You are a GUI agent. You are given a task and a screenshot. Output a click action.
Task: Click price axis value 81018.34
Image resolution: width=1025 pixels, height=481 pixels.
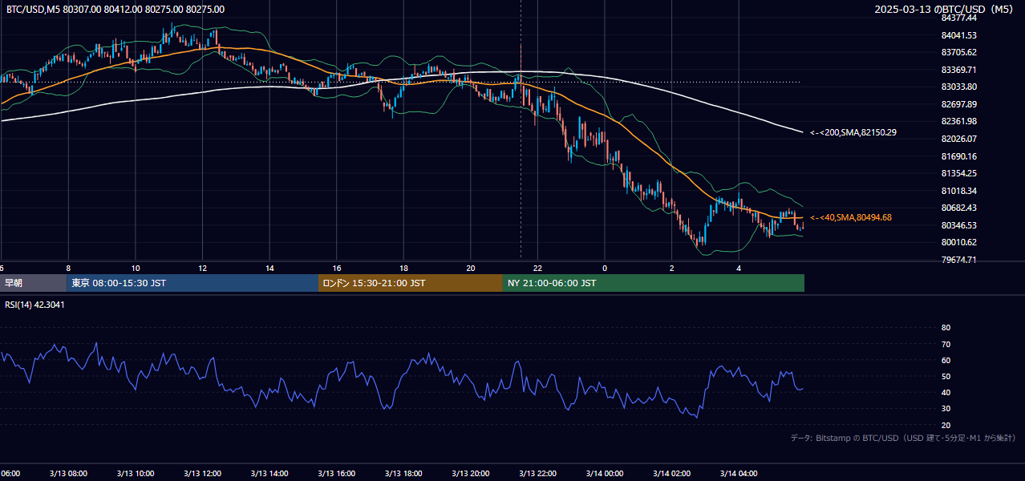tap(958, 191)
